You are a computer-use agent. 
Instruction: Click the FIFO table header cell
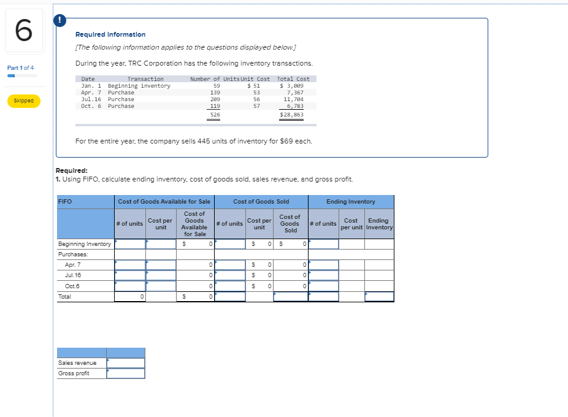[85, 202]
